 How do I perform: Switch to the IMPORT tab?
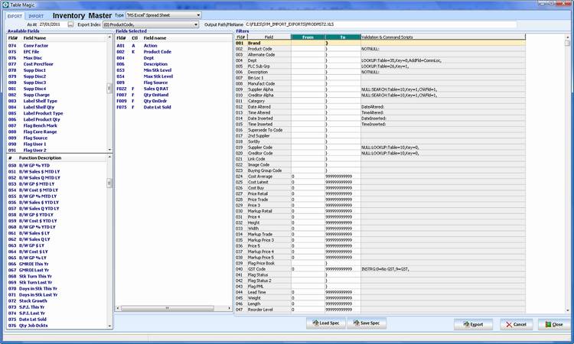36,16
